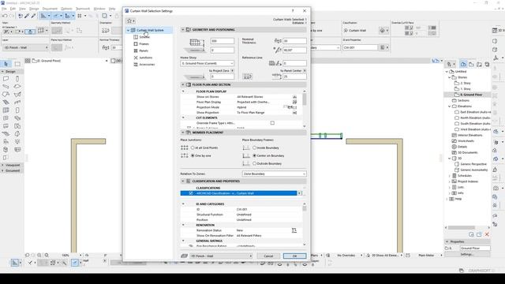Select 'Center on Boundary' frame option
Viewport: 505px width, 284px height.
point(254,155)
